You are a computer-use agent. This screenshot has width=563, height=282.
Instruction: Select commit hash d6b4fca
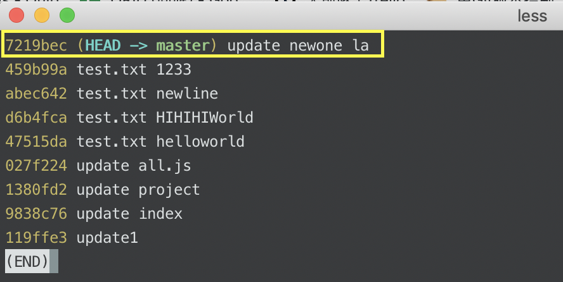pyautogui.click(x=36, y=118)
